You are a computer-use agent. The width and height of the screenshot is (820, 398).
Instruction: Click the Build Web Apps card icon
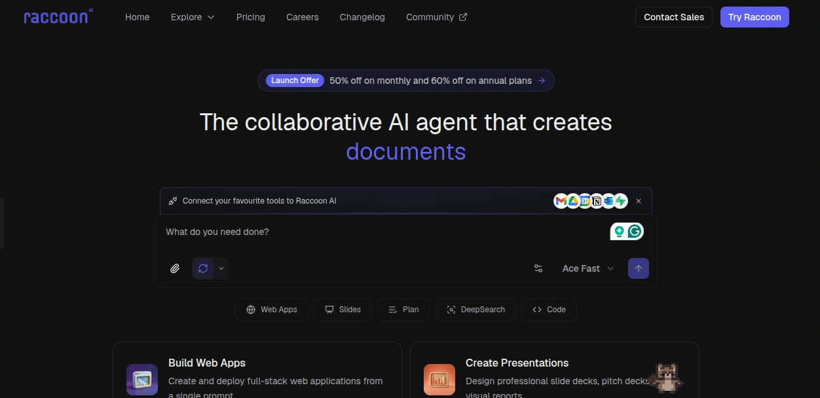point(142,379)
